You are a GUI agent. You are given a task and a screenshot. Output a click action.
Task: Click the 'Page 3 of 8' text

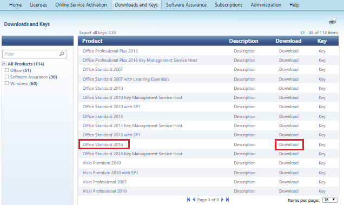click(208, 200)
